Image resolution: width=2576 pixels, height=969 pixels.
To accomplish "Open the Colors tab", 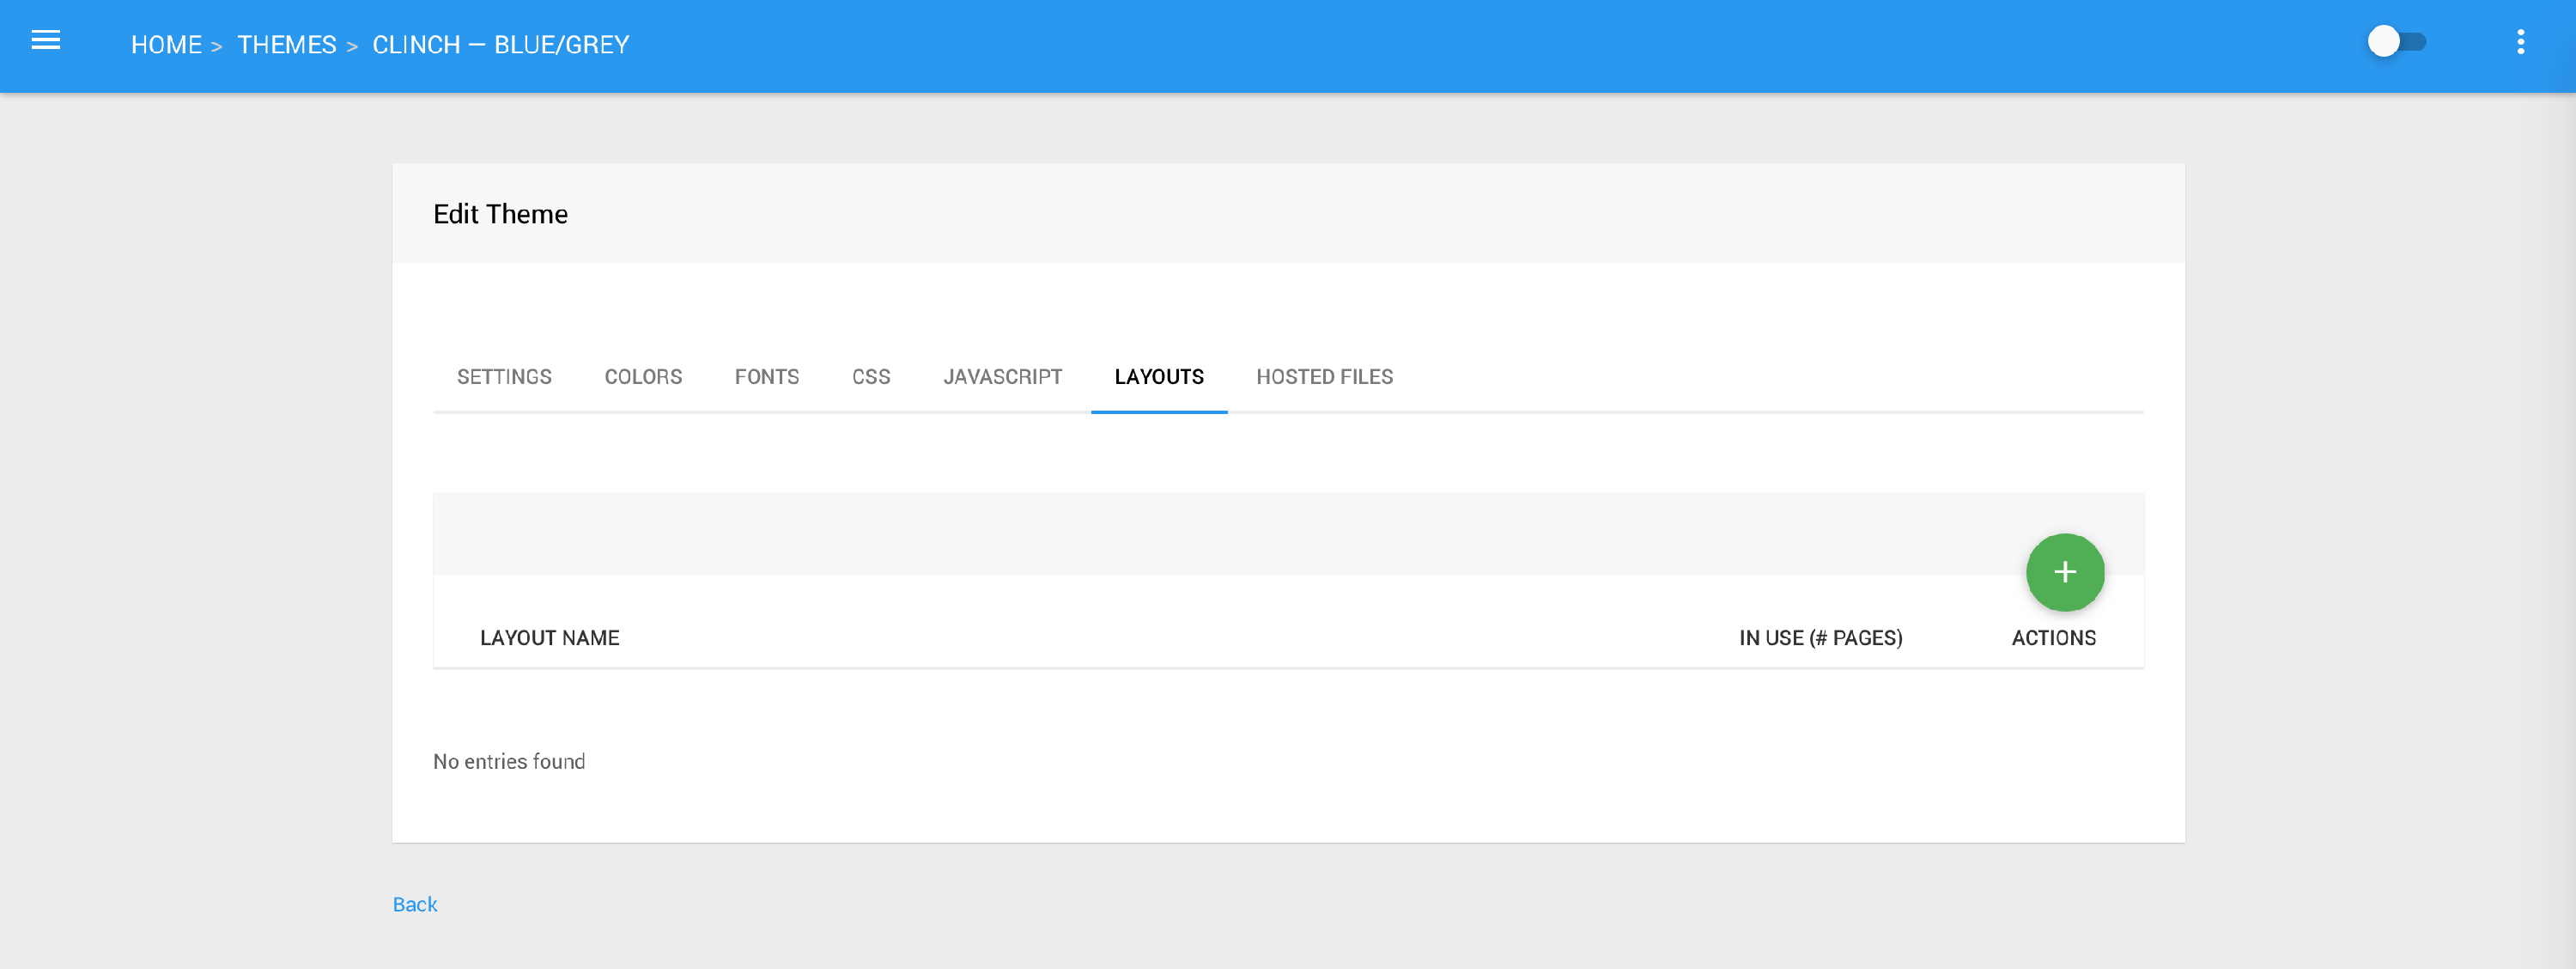I will click(x=643, y=377).
